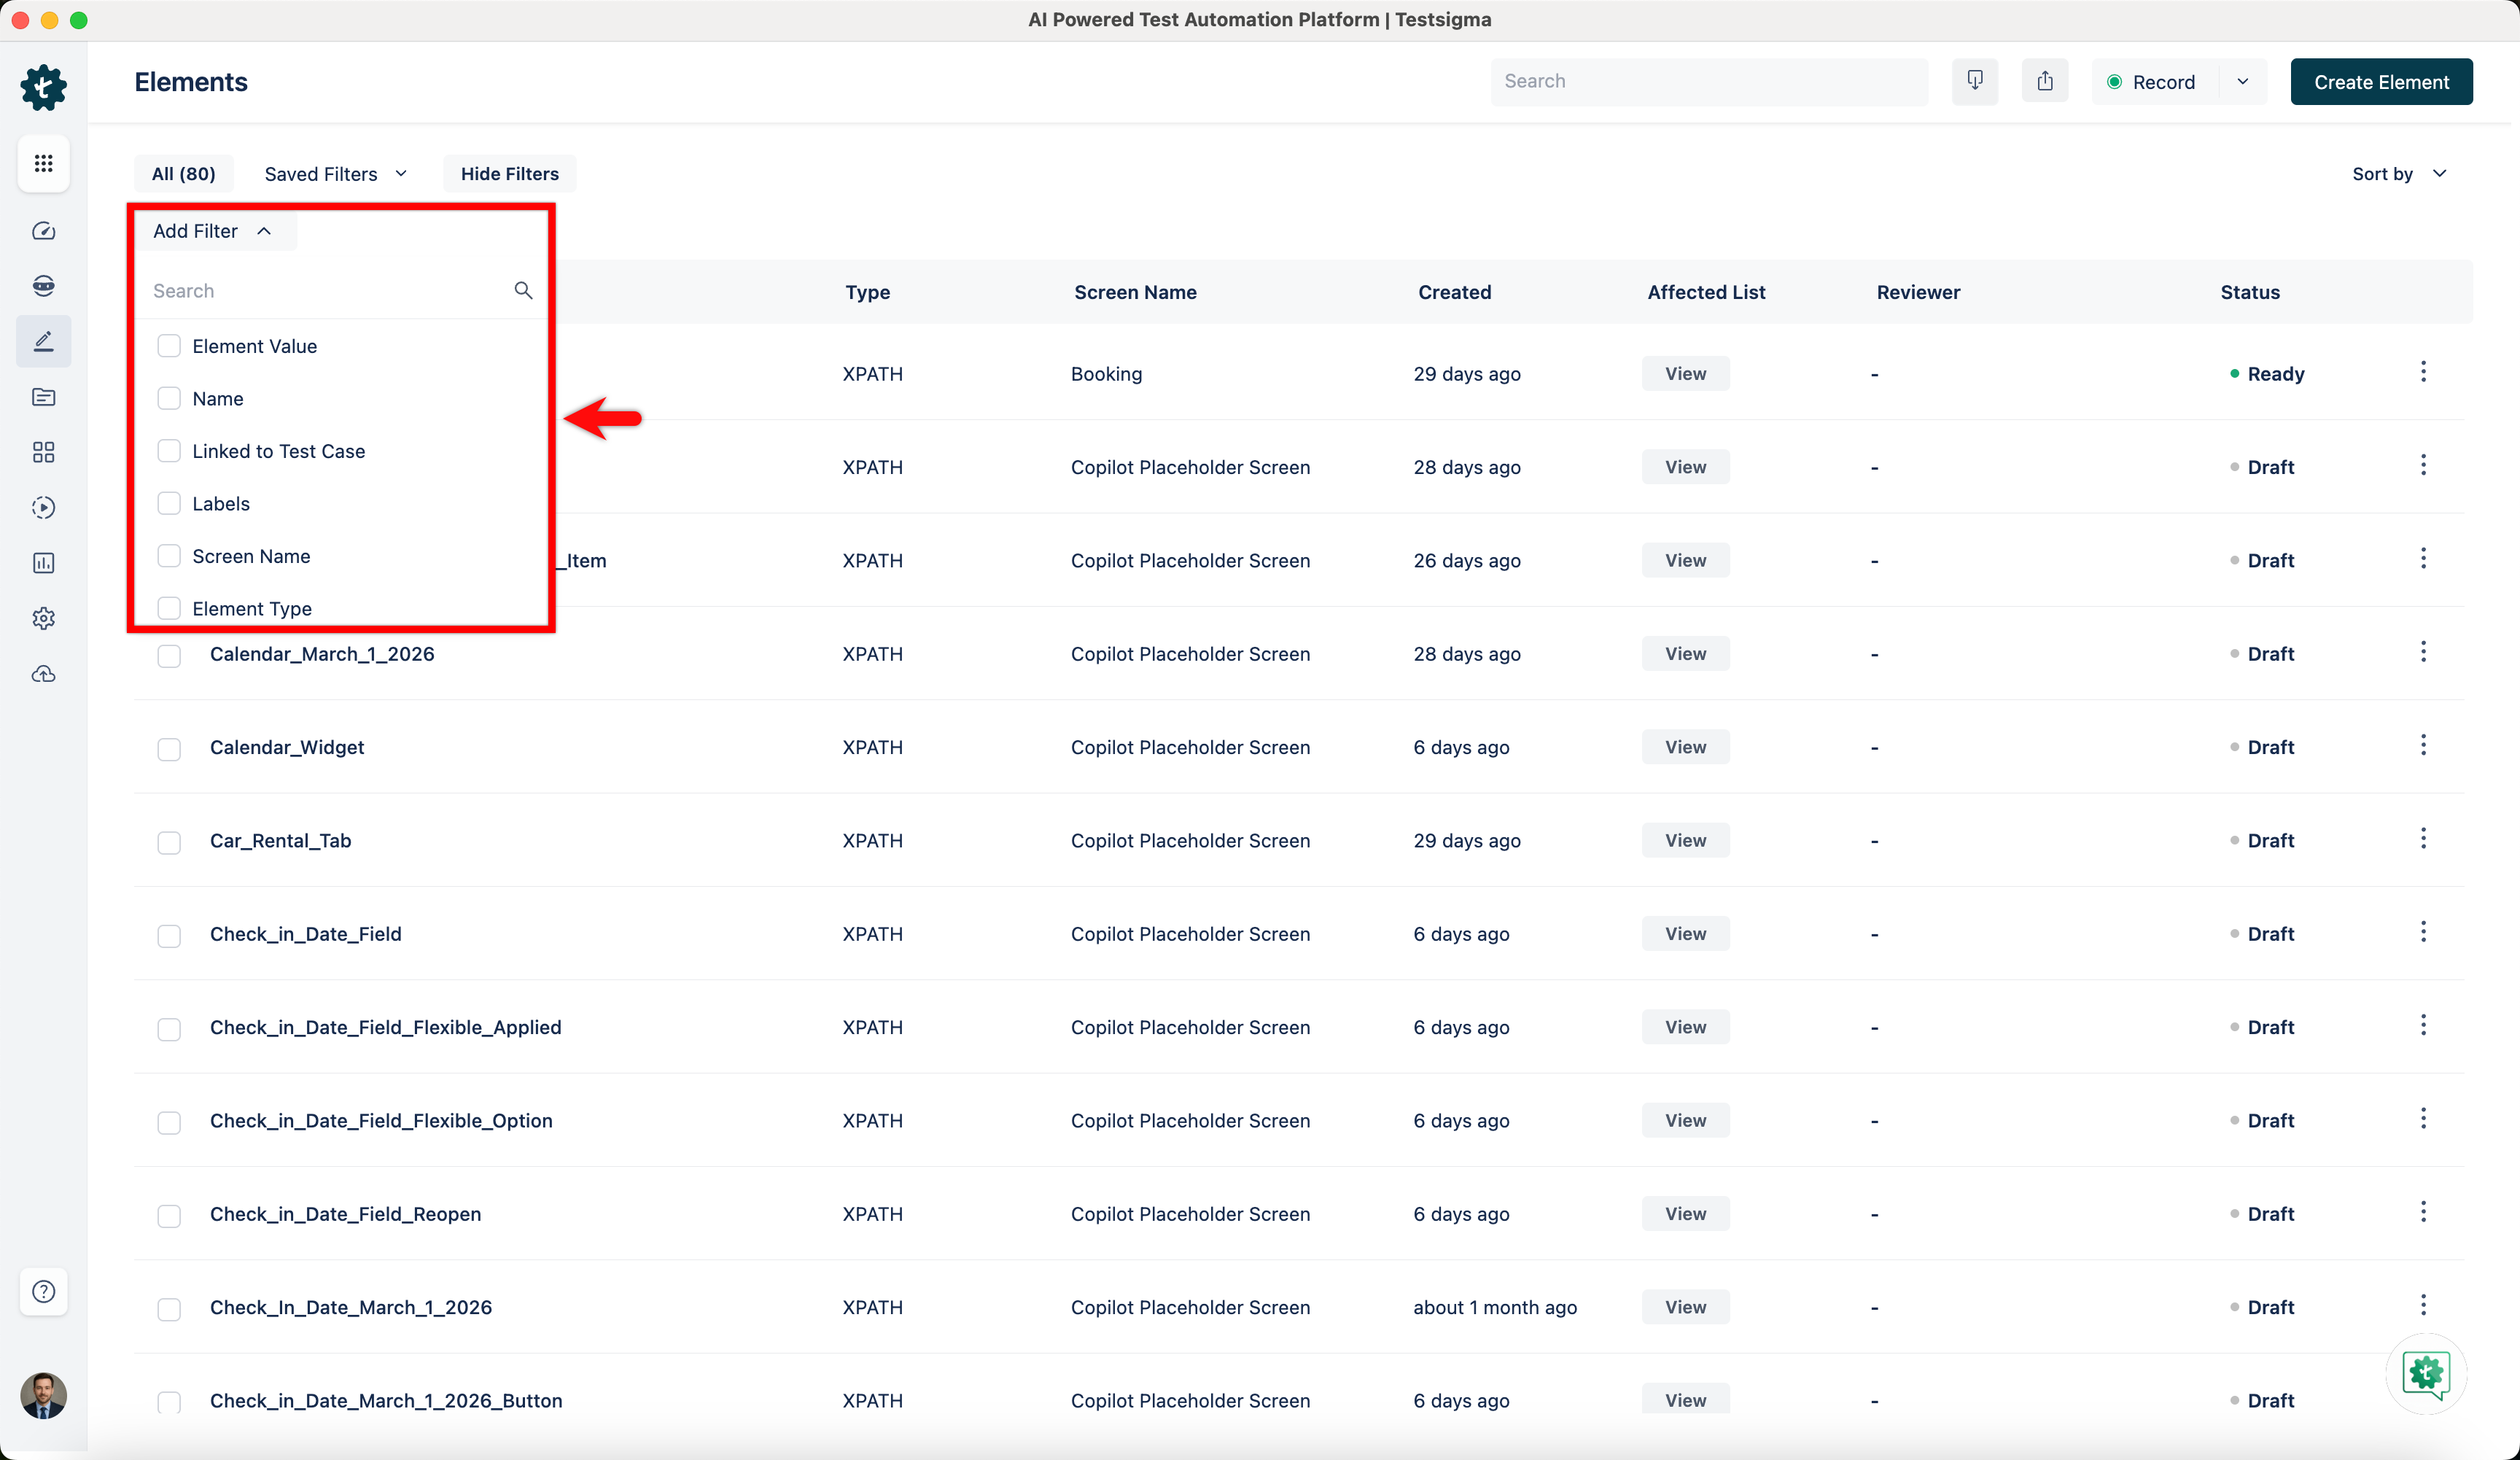Click the dashboard gauge icon in sidebar

(43, 231)
